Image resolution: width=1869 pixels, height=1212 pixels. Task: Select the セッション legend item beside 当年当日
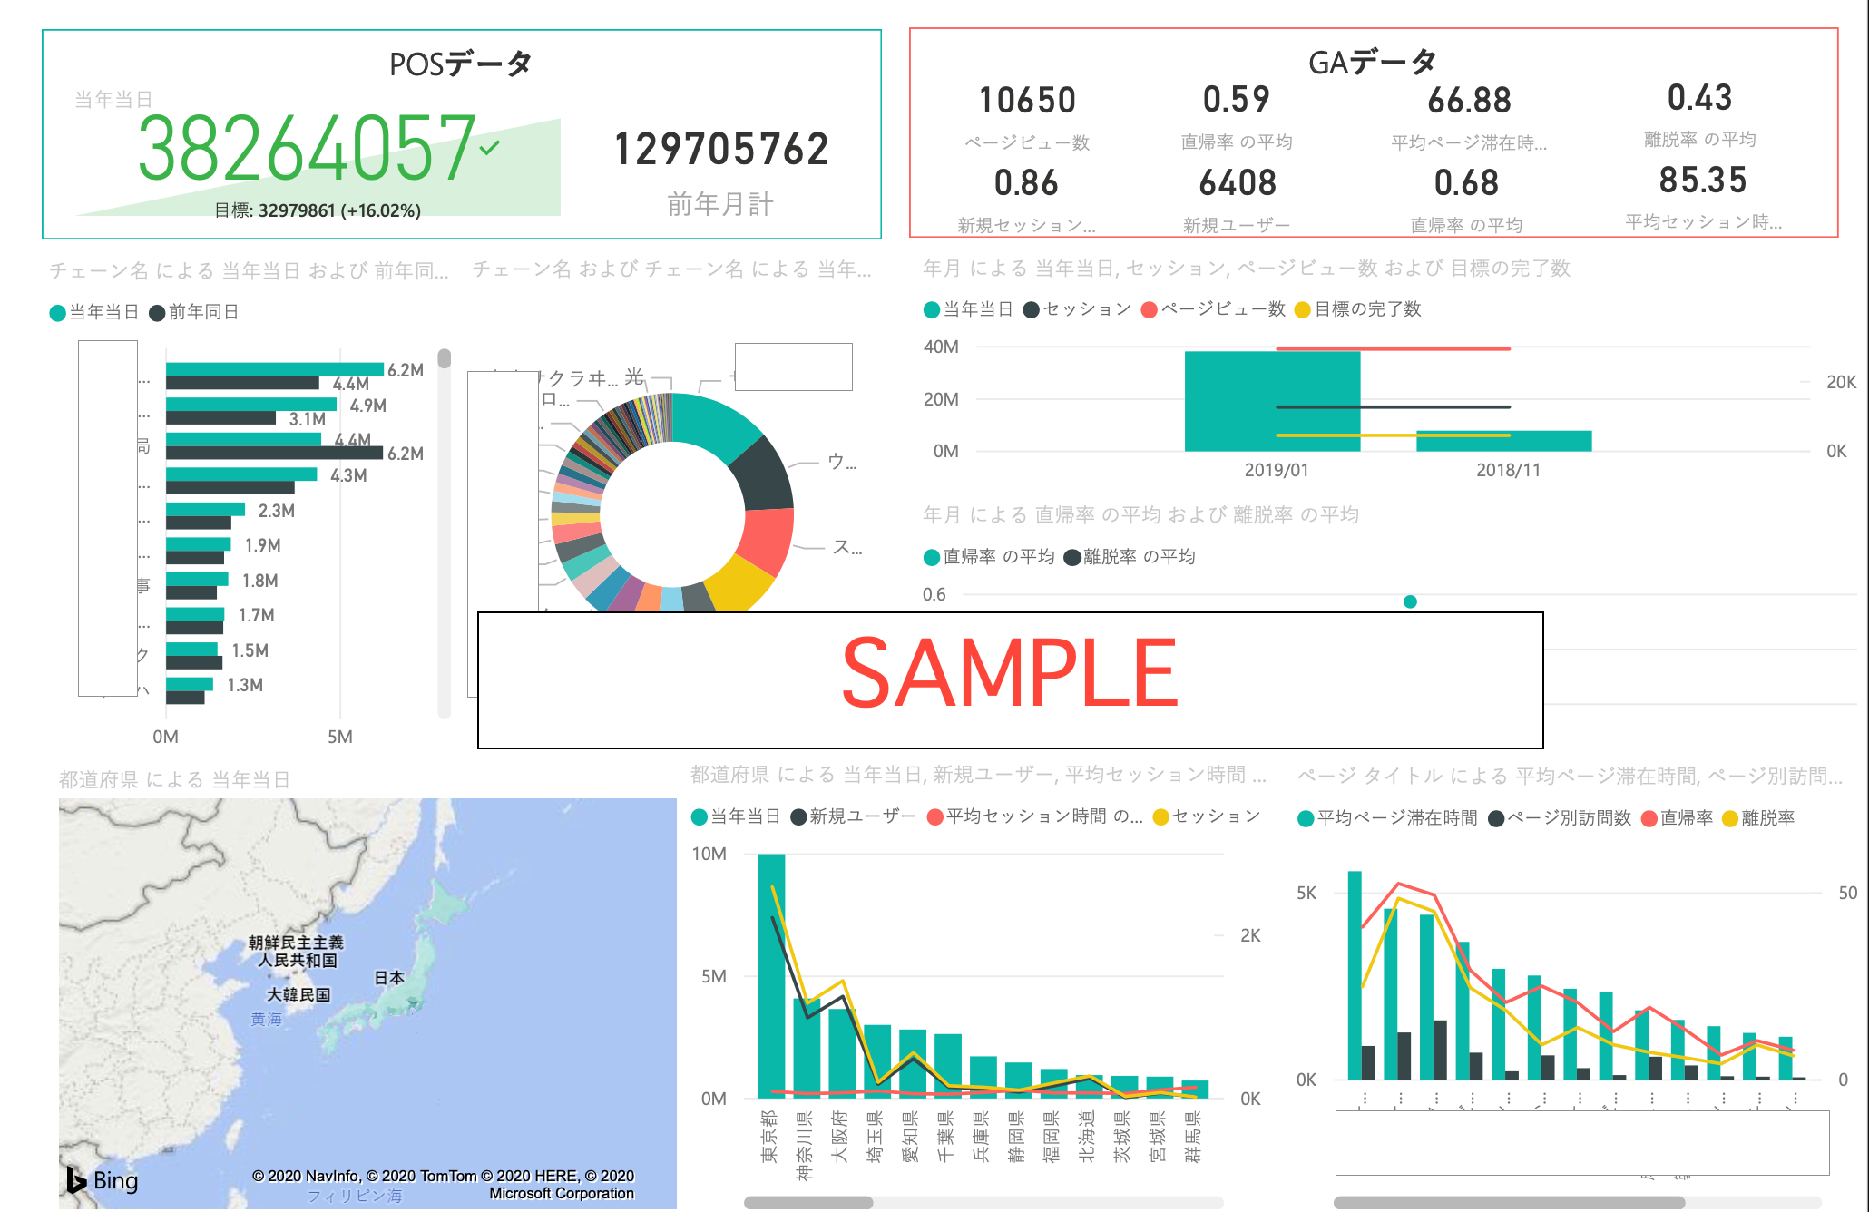pyautogui.click(x=1086, y=309)
